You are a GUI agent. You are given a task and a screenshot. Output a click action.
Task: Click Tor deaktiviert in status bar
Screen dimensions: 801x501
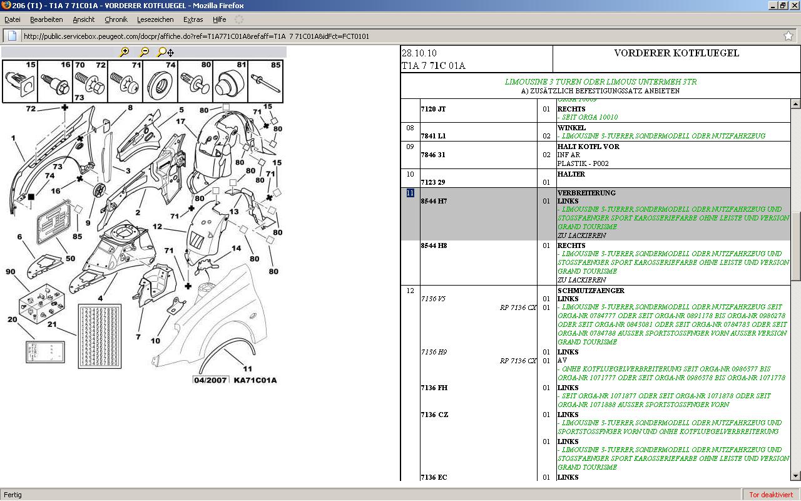pos(771,495)
